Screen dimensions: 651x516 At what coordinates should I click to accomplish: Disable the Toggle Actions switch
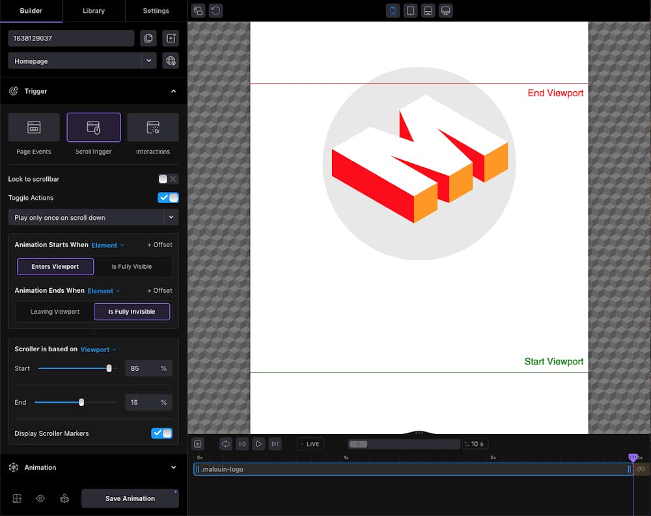pyautogui.click(x=168, y=198)
